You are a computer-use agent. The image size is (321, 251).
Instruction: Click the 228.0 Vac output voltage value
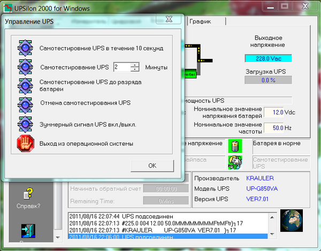tap(269, 58)
